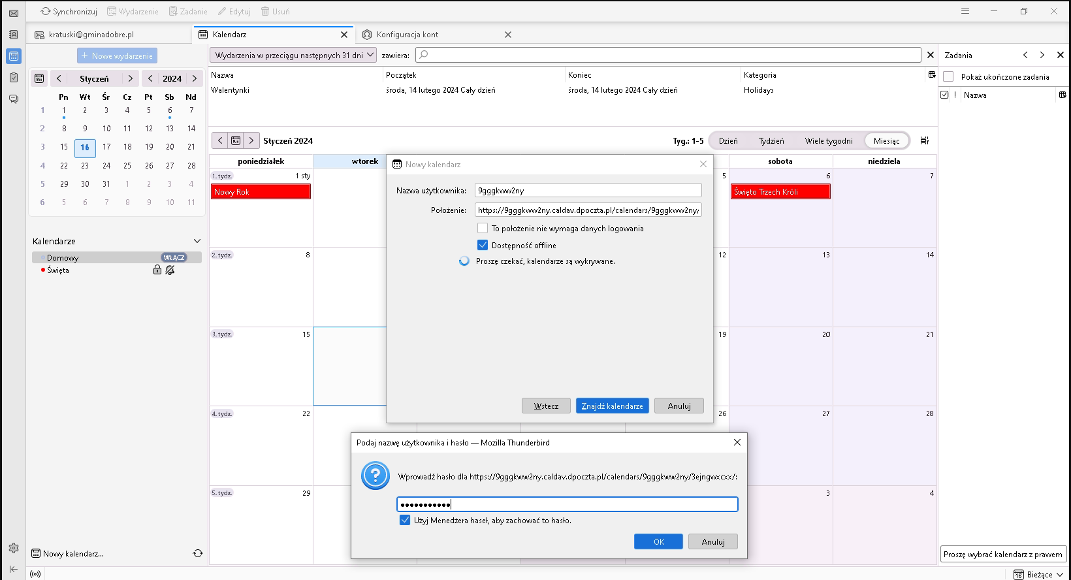Open the events filter range dropdown

click(293, 56)
